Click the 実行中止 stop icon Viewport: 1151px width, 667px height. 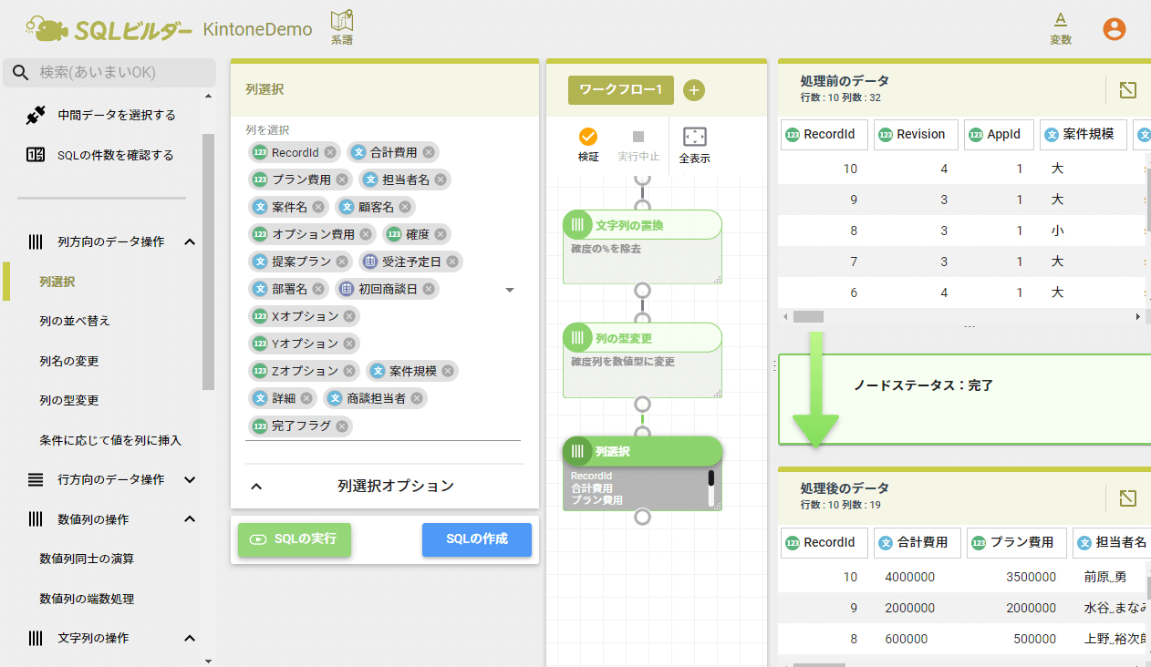point(638,137)
